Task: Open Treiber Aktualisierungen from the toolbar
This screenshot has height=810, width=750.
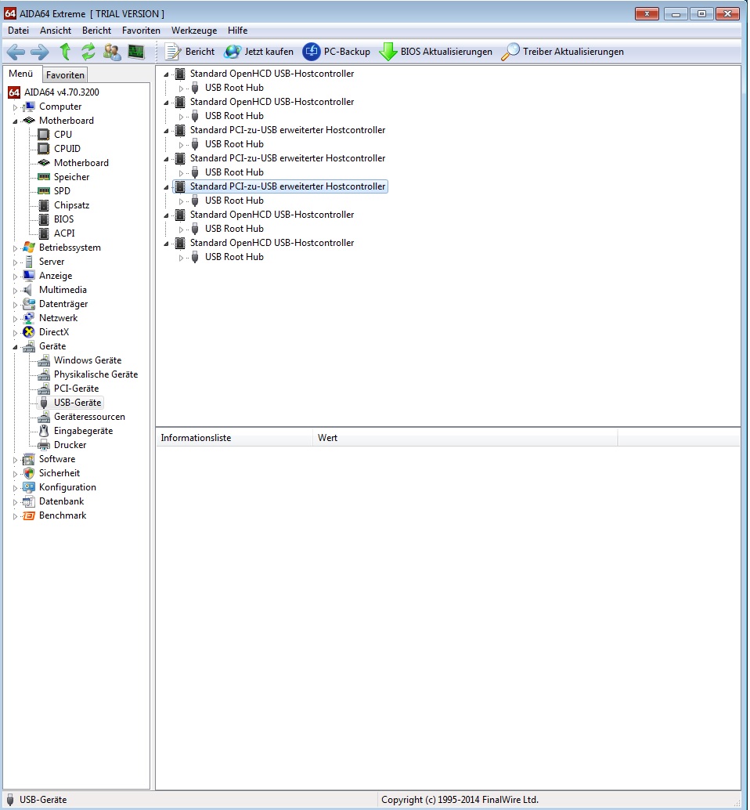Action: click(x=563, y=52)
